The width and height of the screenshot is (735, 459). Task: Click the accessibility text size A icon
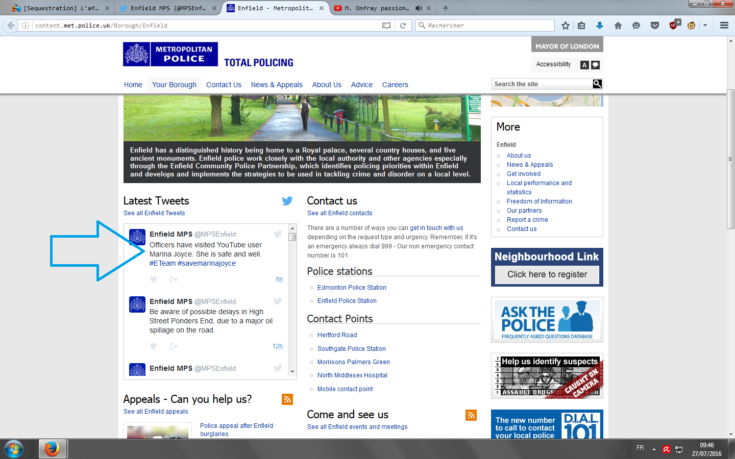click(x=584, y=65)
